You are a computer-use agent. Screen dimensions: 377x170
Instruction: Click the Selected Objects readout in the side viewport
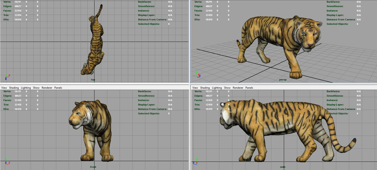tap(338, 114)
